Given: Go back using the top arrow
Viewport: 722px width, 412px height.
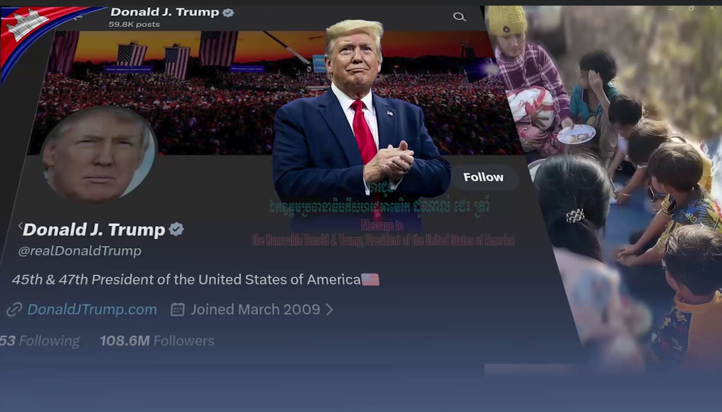Looking at the screenshot, I should 78,17.
